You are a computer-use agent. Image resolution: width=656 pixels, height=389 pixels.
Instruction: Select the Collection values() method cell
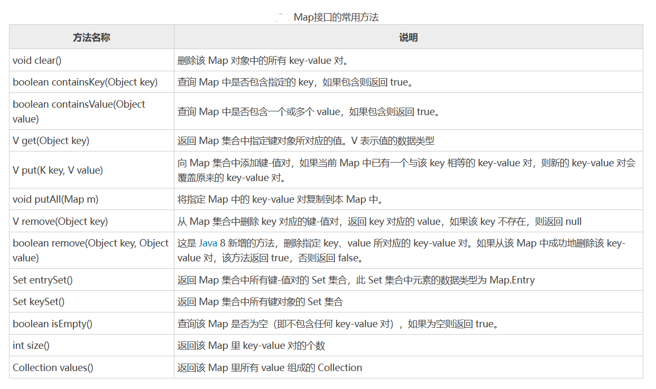[53, 367]
